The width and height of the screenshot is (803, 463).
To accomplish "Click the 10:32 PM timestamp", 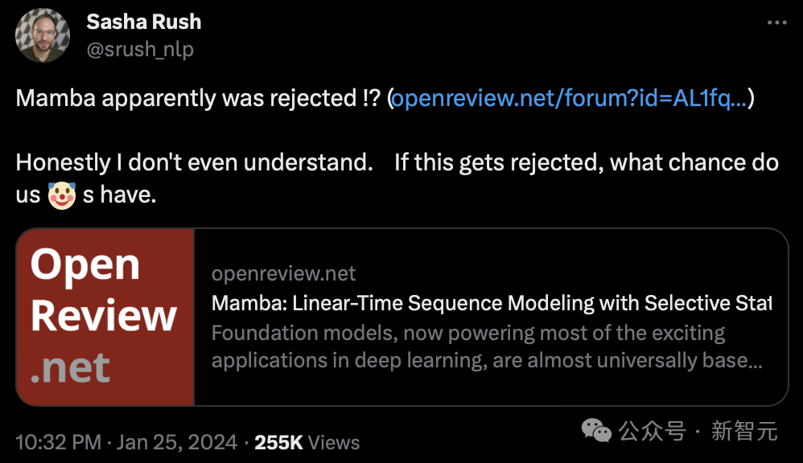I will (x=59, y=441).
